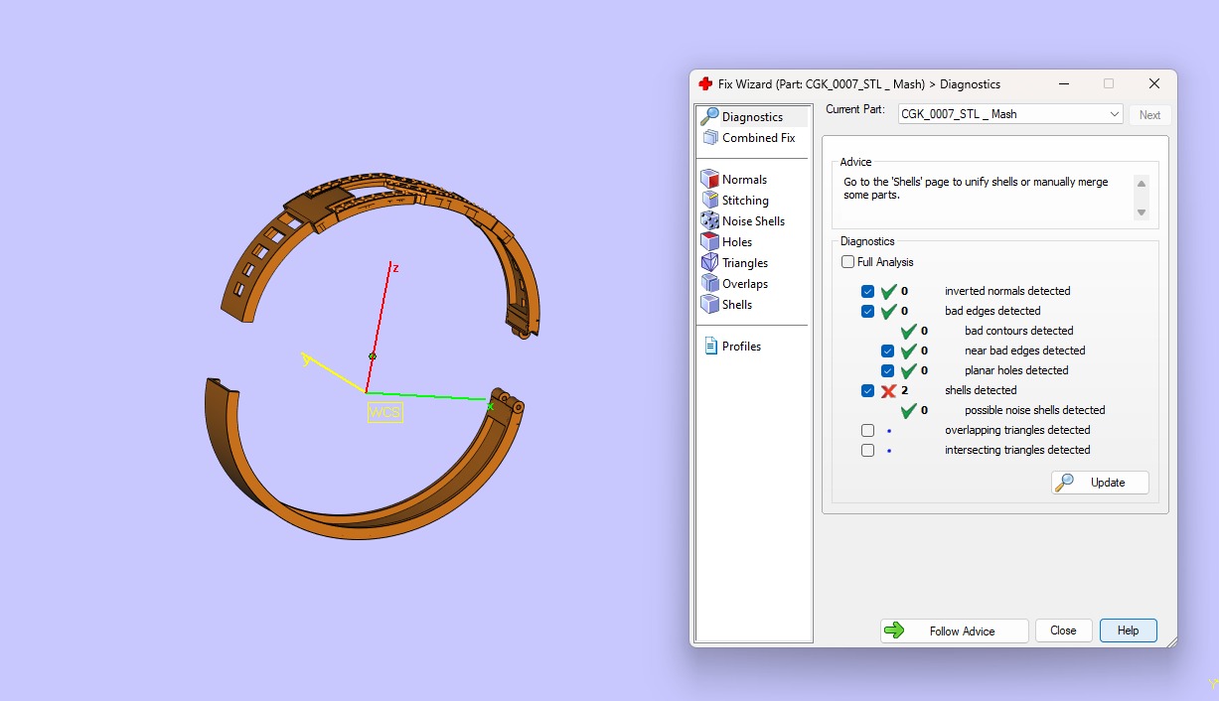Viewport: 1219px width, 701px height.
Task: Select the Triangles fix page
Action: point(734,263)
